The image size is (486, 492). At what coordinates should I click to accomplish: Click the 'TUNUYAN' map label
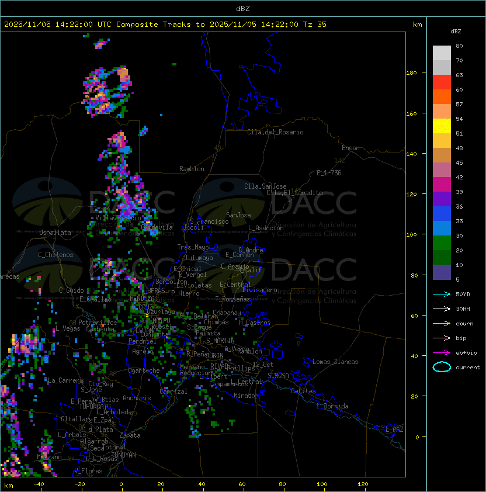[124, 455]
